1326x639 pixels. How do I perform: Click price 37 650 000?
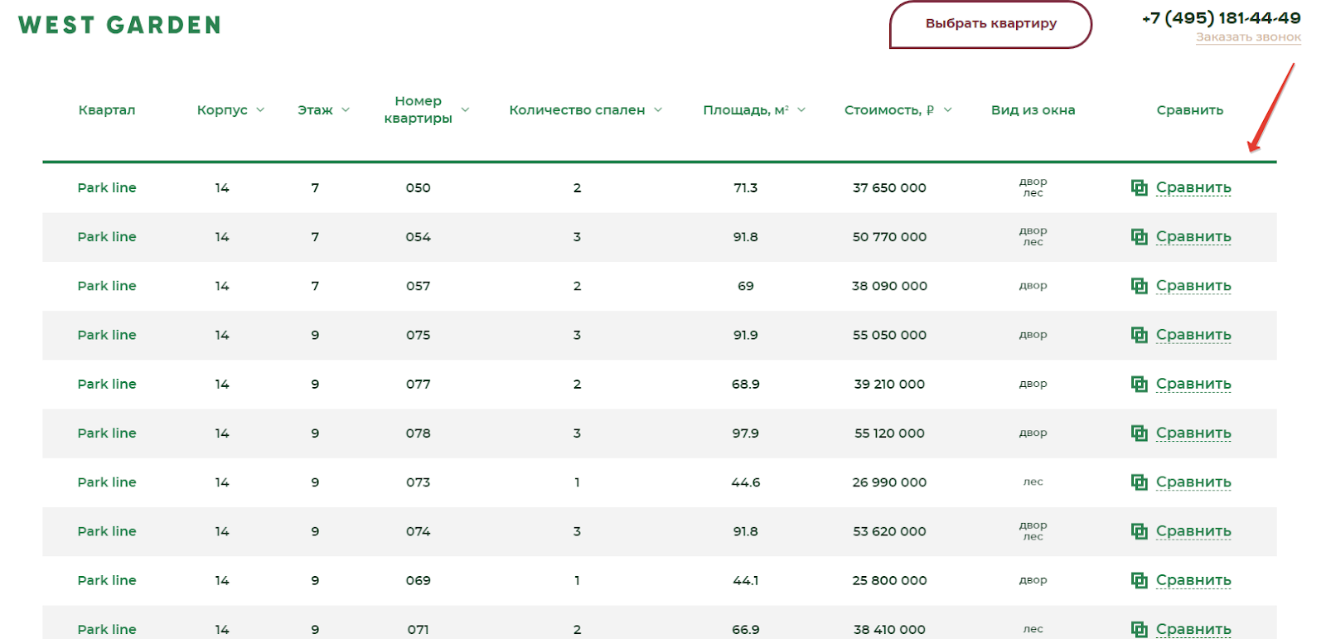[889, 187]
